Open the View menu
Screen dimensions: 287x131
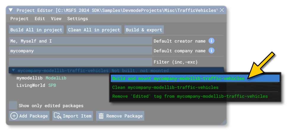[x=56, y=19]
